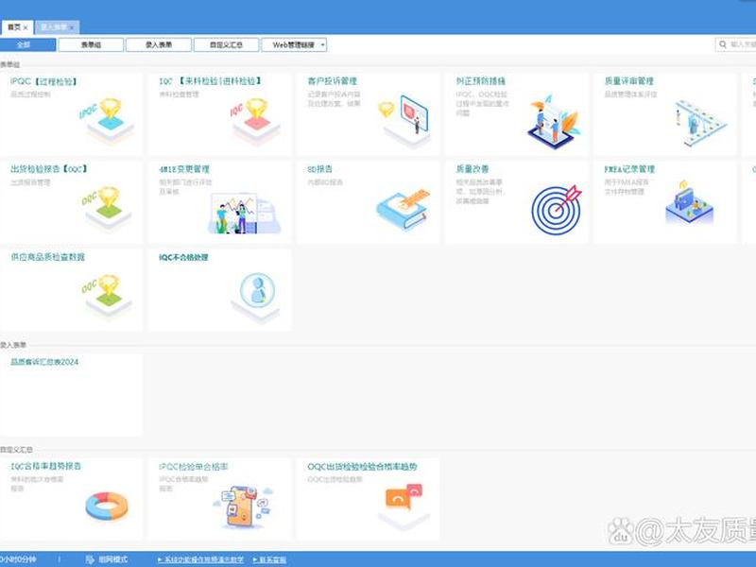Click the IPQC检验单合格率 phone illustration
This screenshot has height=567, width=756.
[x=244, y=507]
